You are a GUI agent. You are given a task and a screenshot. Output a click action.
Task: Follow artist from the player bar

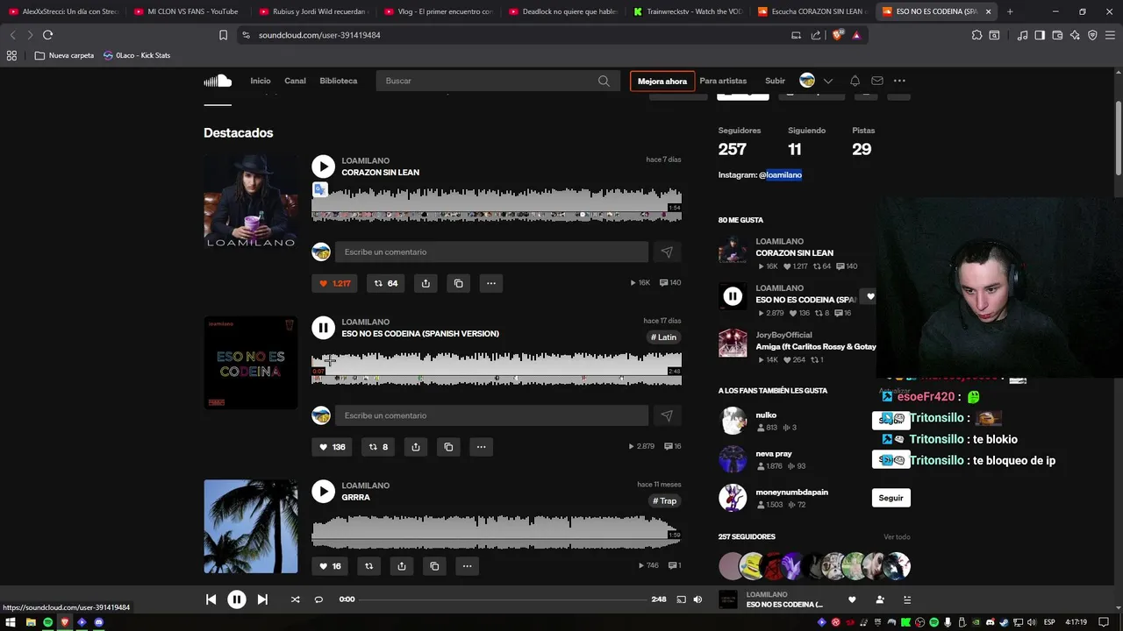click(880, 599)
